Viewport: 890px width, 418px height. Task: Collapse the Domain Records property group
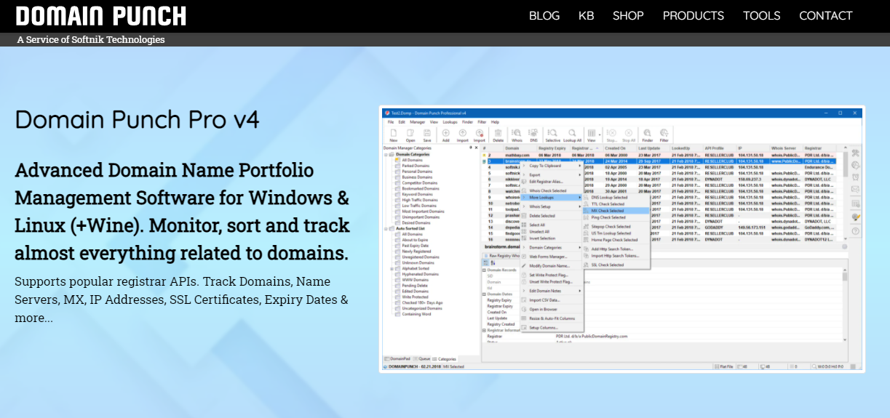coord(484,270)
